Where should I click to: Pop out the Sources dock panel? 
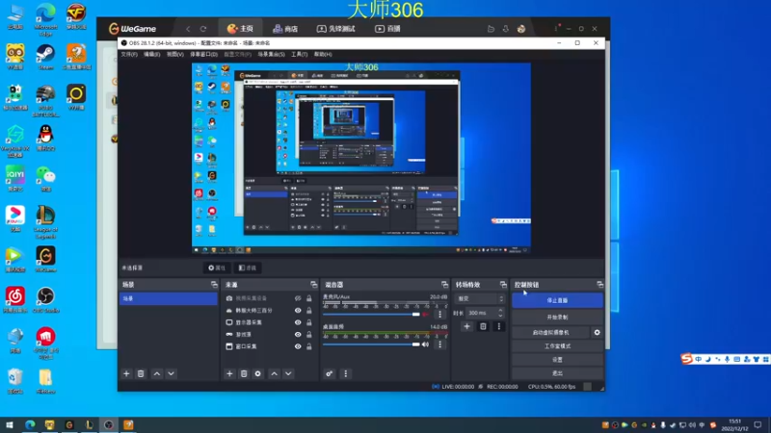(x=314, y=284)
